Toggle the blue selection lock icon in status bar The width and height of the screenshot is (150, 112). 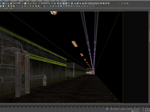107,109
